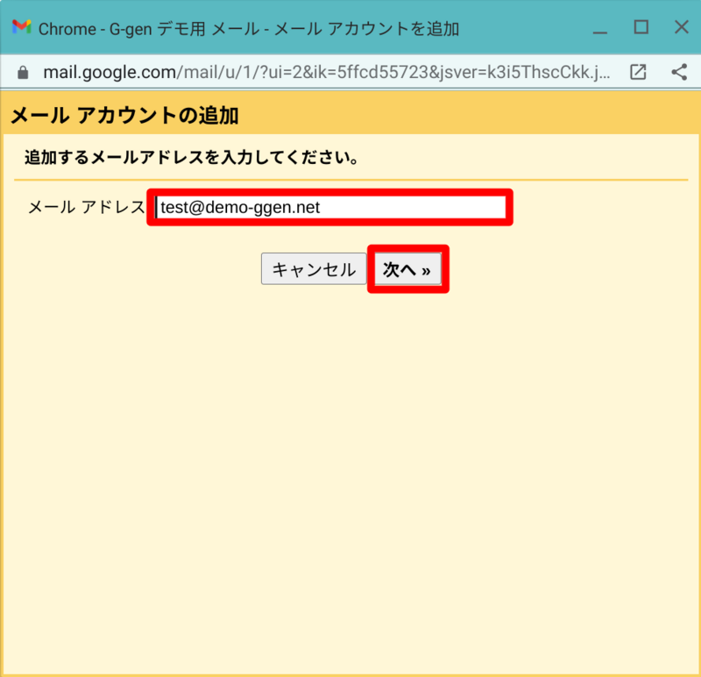
Task: Click the 追加するメールアドレスを入力してください text
Action: coord(192,158)
